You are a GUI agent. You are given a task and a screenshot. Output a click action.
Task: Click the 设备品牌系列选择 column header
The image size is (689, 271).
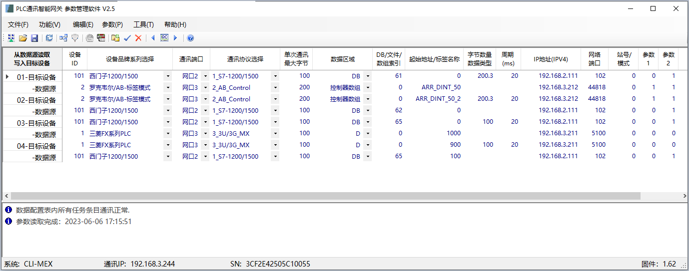[130, 59]
